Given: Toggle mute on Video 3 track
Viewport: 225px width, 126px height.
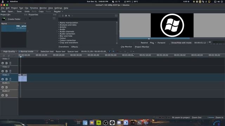Looking at the screenshot, I should click(6, 63).
